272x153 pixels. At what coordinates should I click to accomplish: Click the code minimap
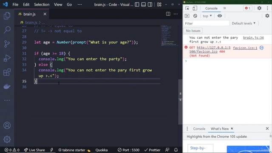(169, 36)
